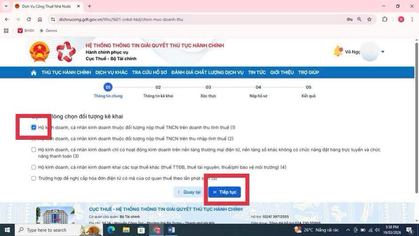Bookmark this page with the star icon

point(369,19)
